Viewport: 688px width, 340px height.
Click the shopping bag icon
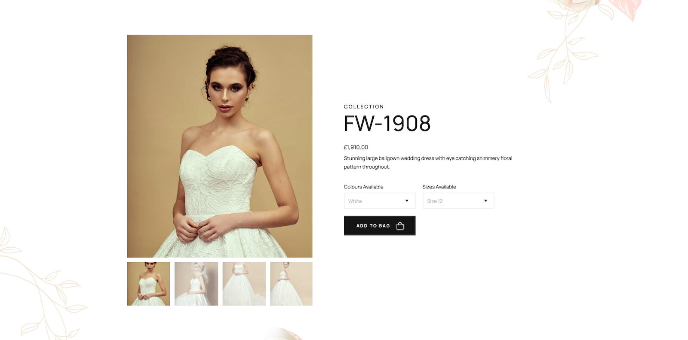point(400,226)
